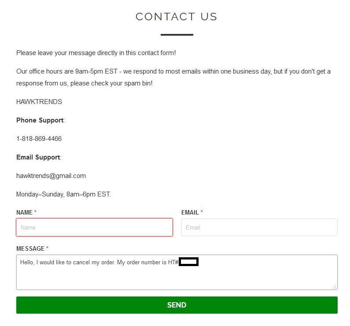This screenshot has width=350, height=326.
Task: Click the office hours 9am-5pm EST paragraph
Action: [x=173, y=71]
